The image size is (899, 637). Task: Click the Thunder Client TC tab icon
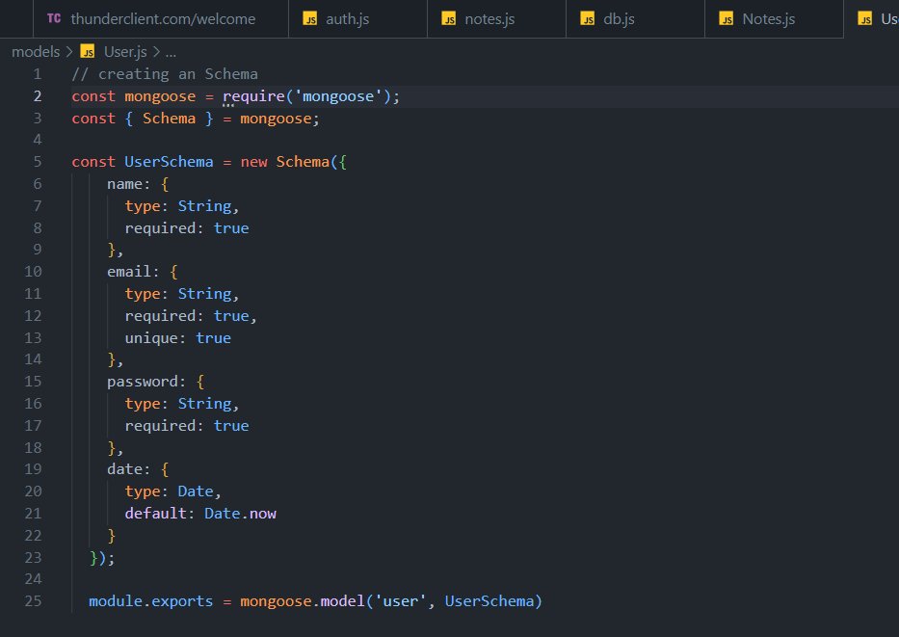54,18
